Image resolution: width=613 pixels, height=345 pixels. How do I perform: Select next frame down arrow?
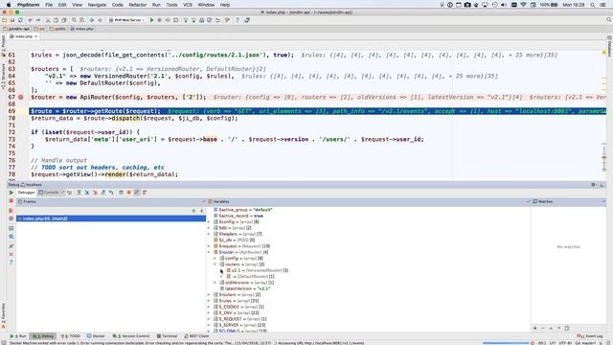tap(202, 211)
